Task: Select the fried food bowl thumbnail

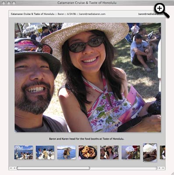Action: (88, 152)
